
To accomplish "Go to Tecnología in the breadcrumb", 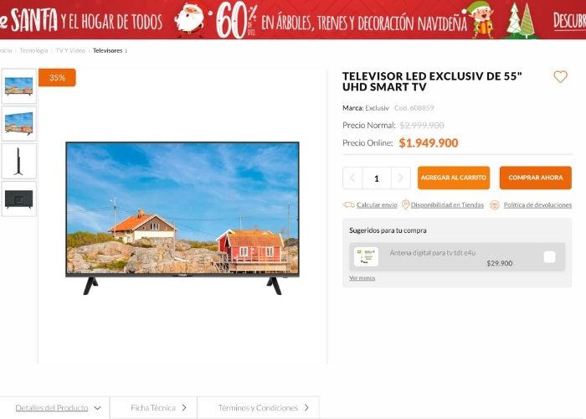I will [x=33, y=50].
